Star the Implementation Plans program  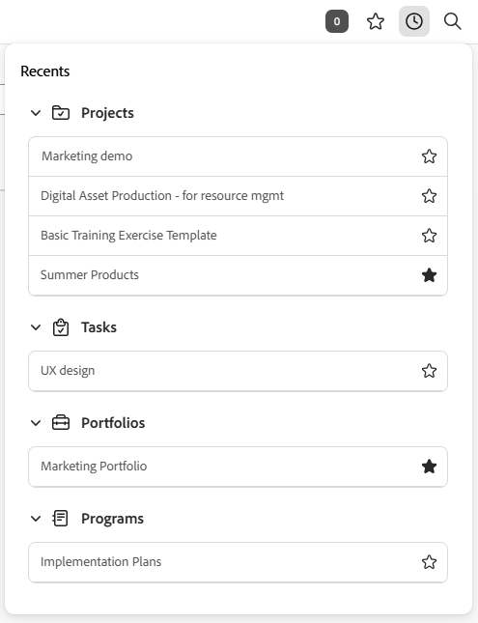click(429, 562)
